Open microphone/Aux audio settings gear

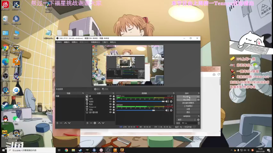coord(171,101)
